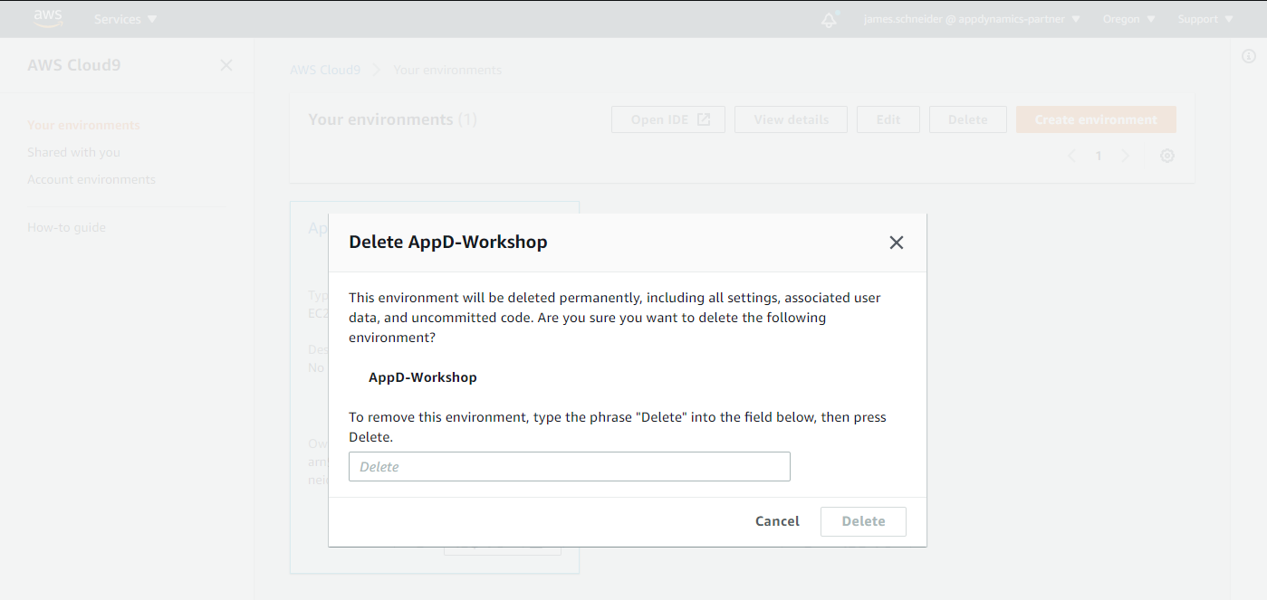
Task: Close the AWS Cloud9 sidebar panel
Action: 226,65
